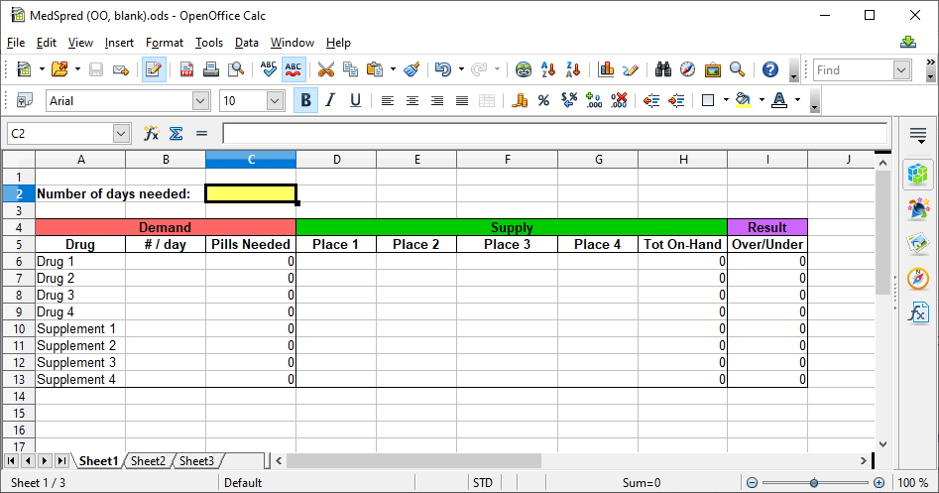Image resolution: width=939 pixels, height=493 pixels.
Task: Click the Sum sigma icon
Action: coord(176,133)
